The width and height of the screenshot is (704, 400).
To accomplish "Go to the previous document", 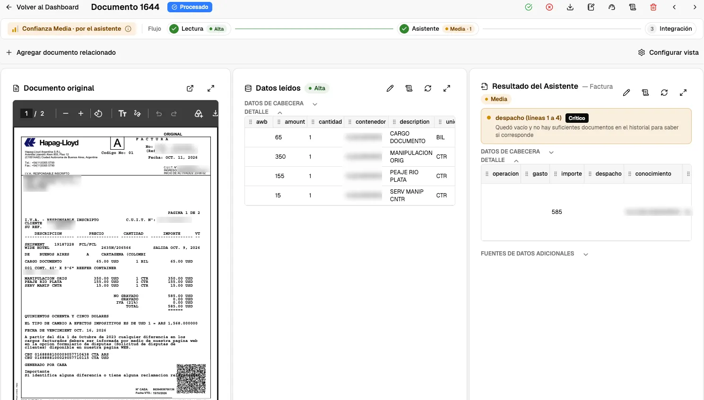I will click(x=674, y=7).
